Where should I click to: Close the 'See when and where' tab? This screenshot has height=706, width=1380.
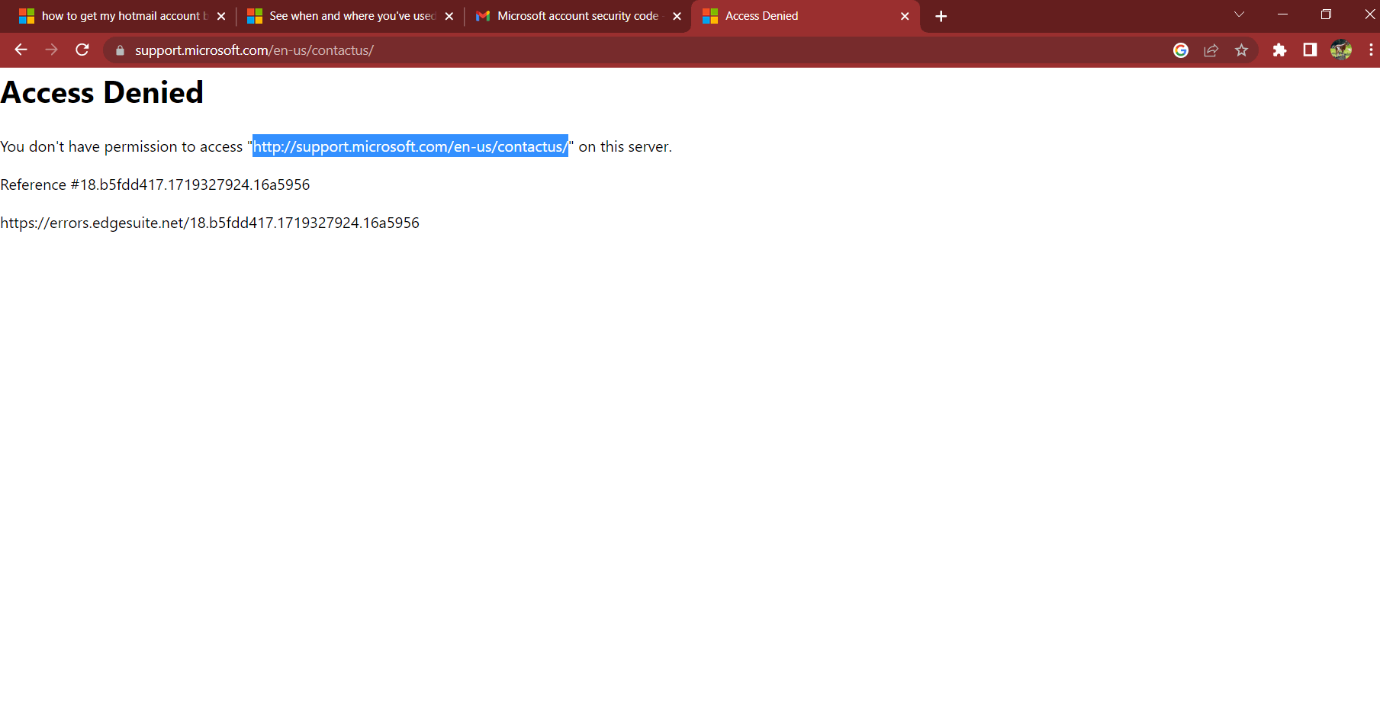click(x=449, y=16)
